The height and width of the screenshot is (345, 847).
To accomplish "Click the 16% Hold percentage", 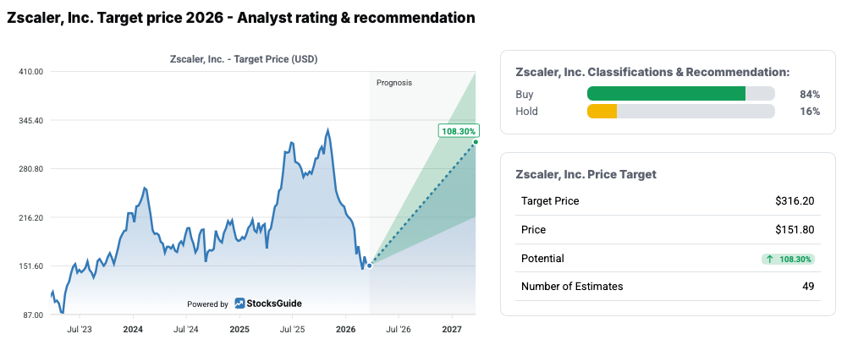I will pos(810,111).
